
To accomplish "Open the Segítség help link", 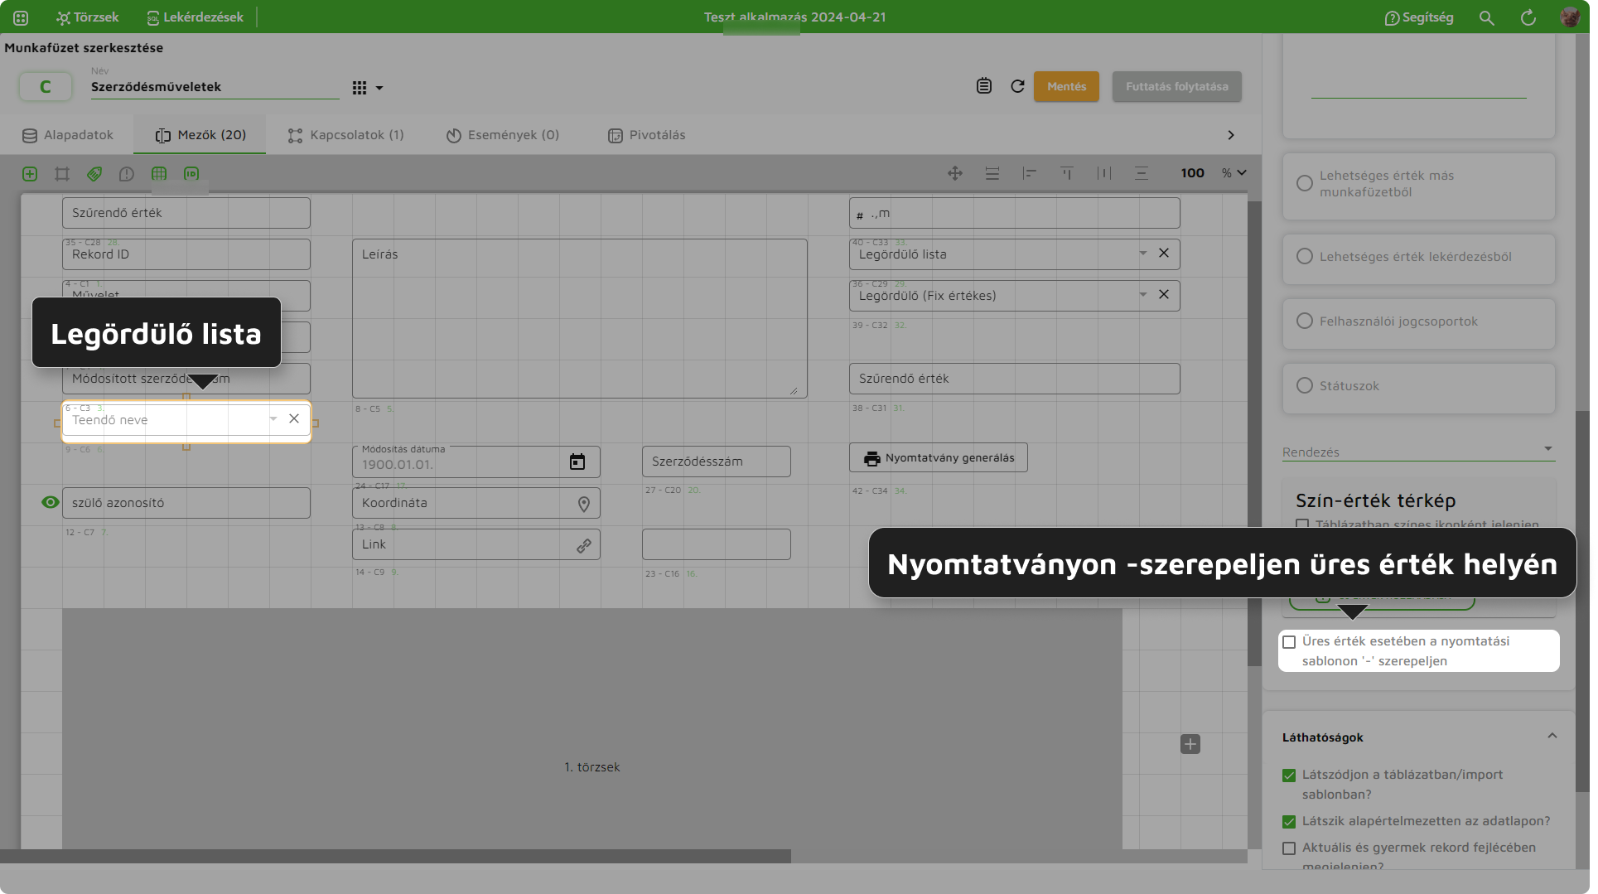I will [x=1419, y=17].
